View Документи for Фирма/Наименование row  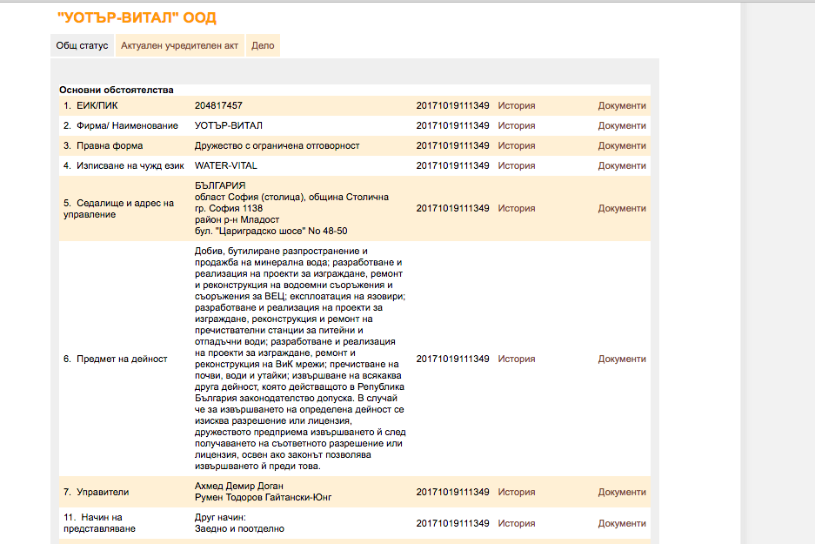(622, 125)
